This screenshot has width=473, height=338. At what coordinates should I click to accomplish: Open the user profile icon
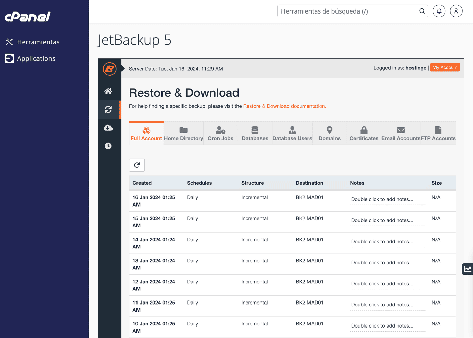(456, 11)
